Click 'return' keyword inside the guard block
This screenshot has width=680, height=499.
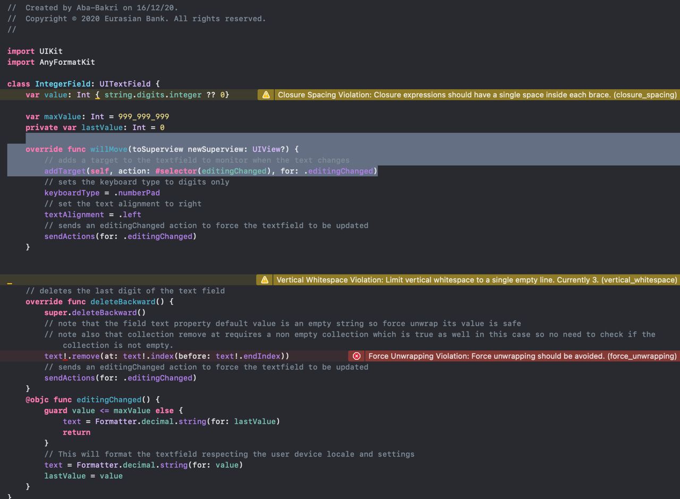76,432
